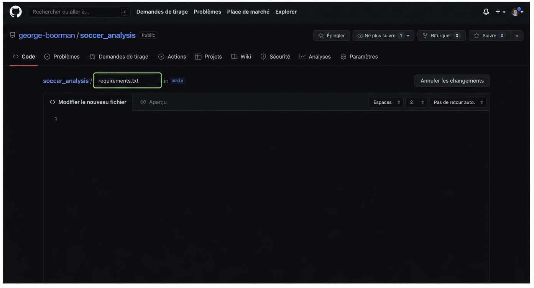Star the repository with Suivre
The height and width of the screenshot is (288, 534).
[x=490, y=36]
